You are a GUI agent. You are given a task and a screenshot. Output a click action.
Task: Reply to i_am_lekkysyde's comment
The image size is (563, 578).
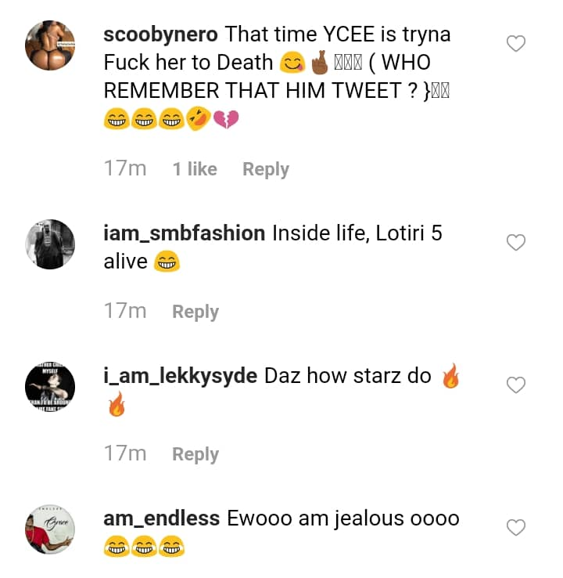coord(195,454)
